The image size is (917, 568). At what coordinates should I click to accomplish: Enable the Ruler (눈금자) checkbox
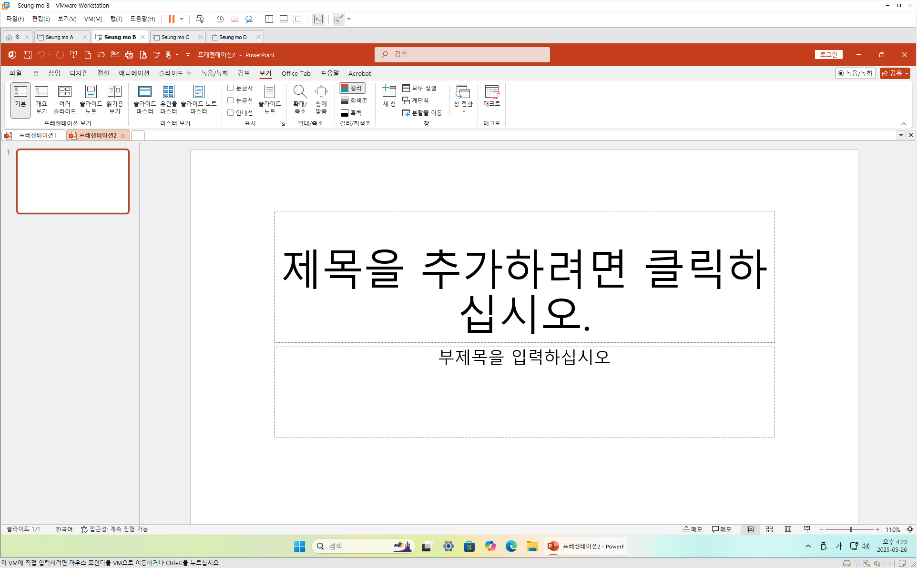pos(231,88)
